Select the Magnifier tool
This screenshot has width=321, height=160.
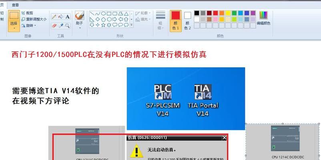point(68,26)
